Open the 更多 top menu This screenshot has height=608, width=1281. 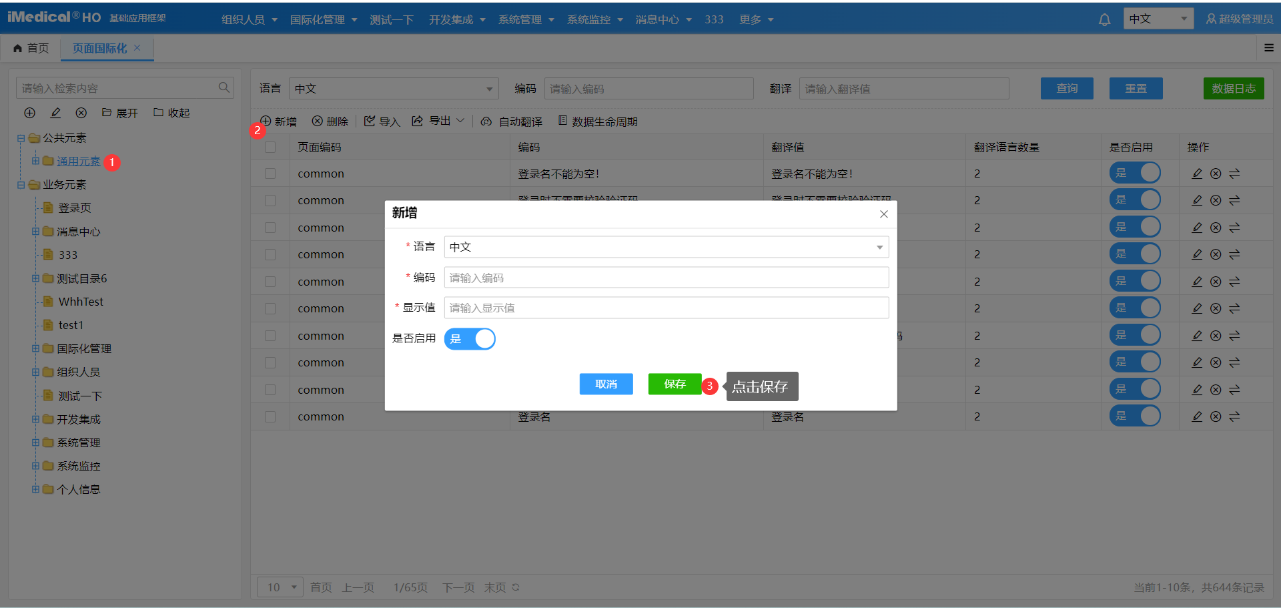point(757,19)
